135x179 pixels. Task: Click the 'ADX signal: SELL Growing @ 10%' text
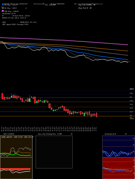coord(15,24)
